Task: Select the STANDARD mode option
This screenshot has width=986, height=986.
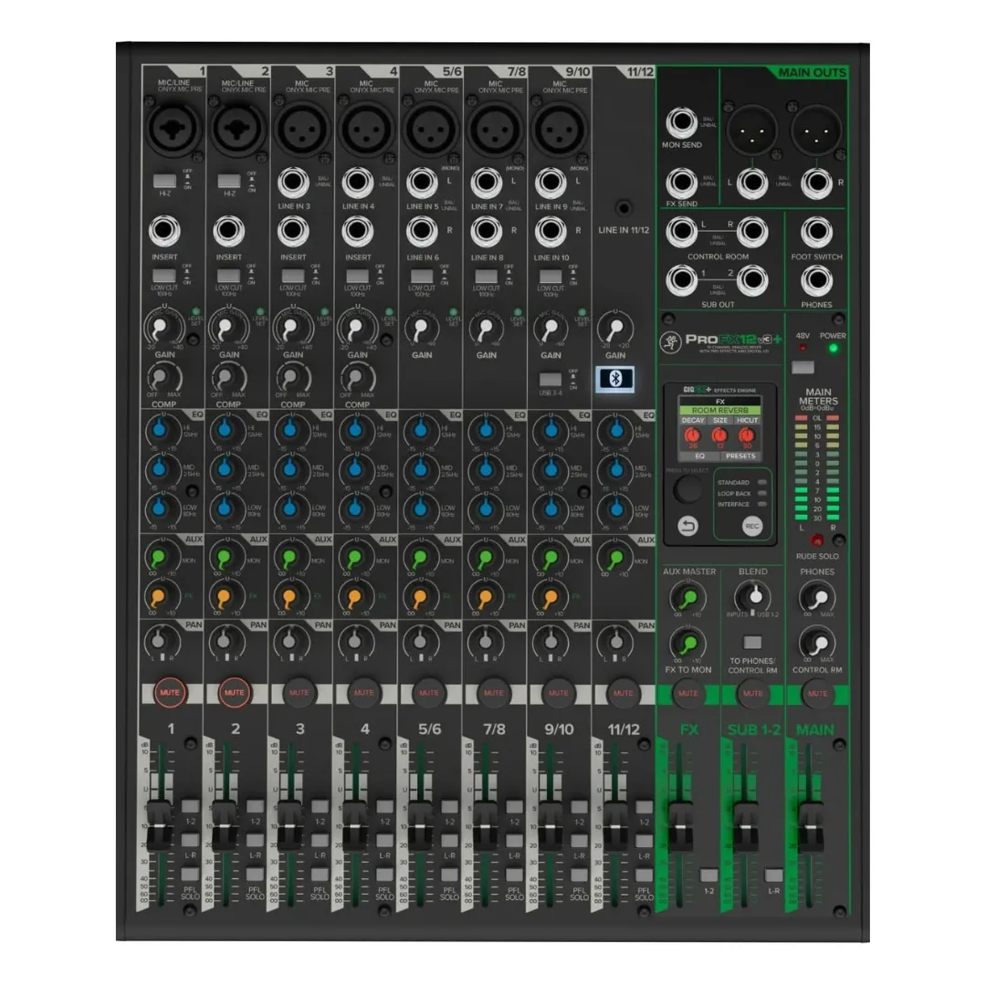Action: [735, 482]
